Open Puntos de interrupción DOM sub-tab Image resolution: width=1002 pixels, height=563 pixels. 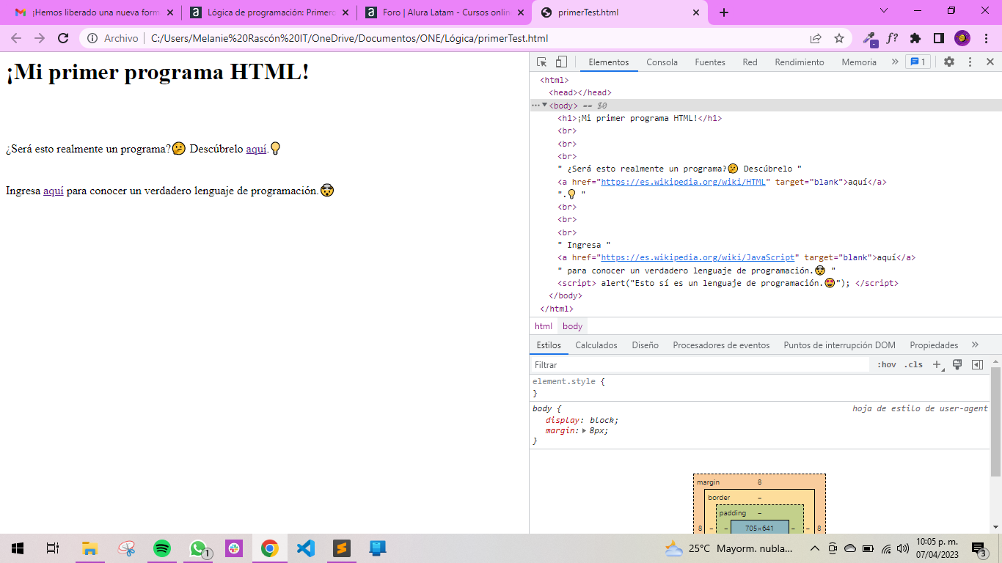tap(839, 345)
